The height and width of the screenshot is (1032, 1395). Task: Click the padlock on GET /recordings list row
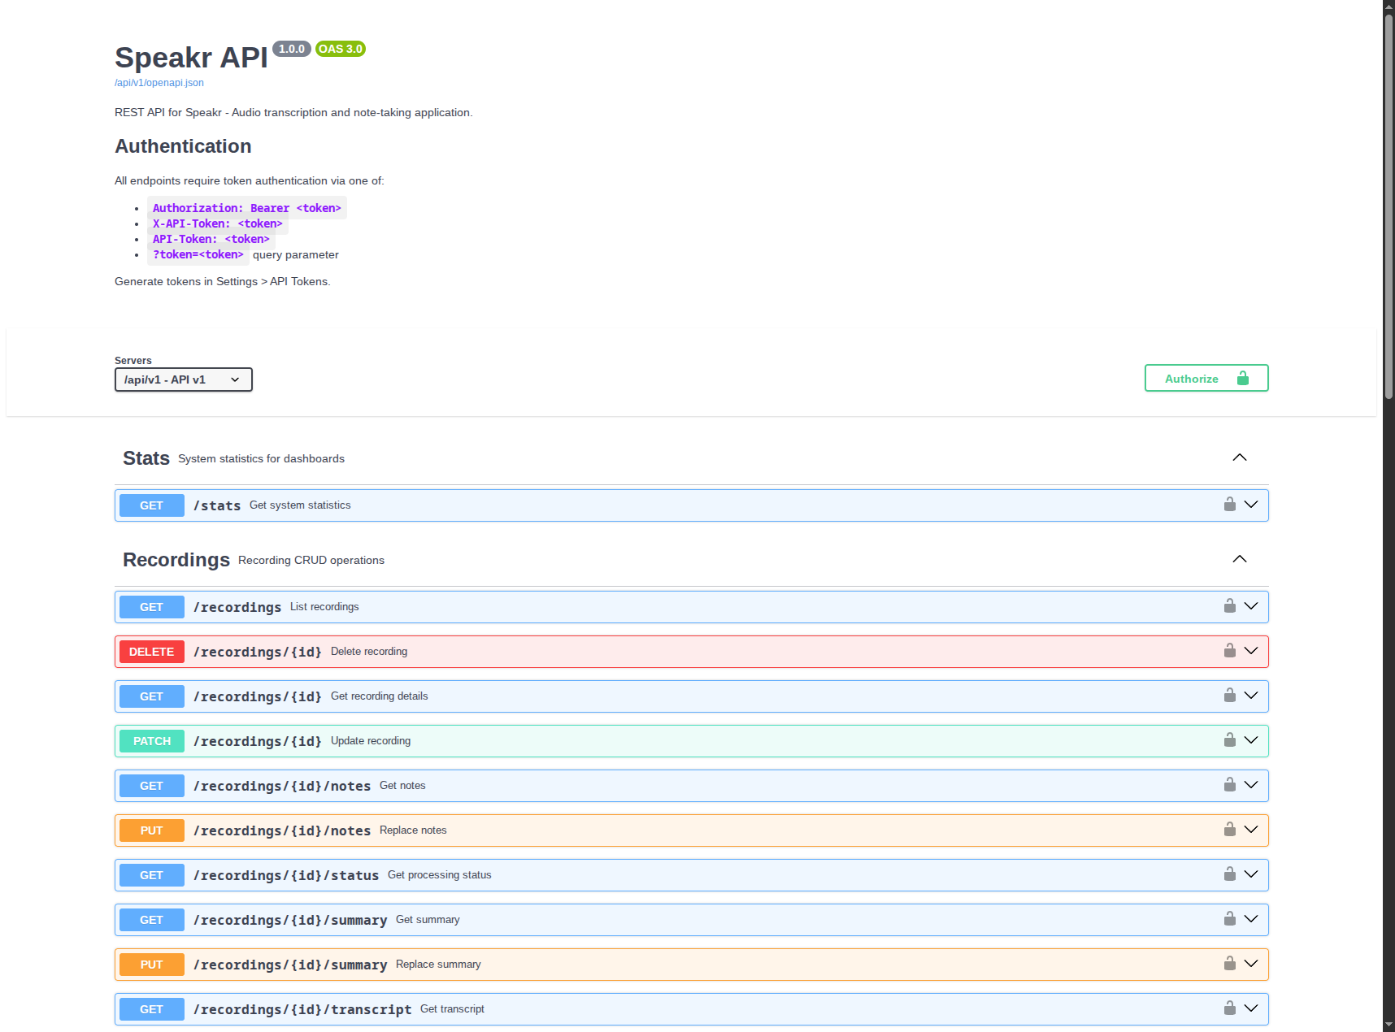click(x=1229, y=606)
